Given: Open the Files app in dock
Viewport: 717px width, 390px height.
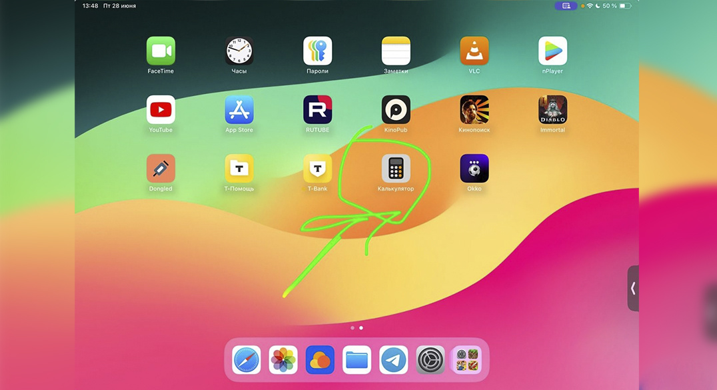Looking at the screenshot, I should (357, 360).
